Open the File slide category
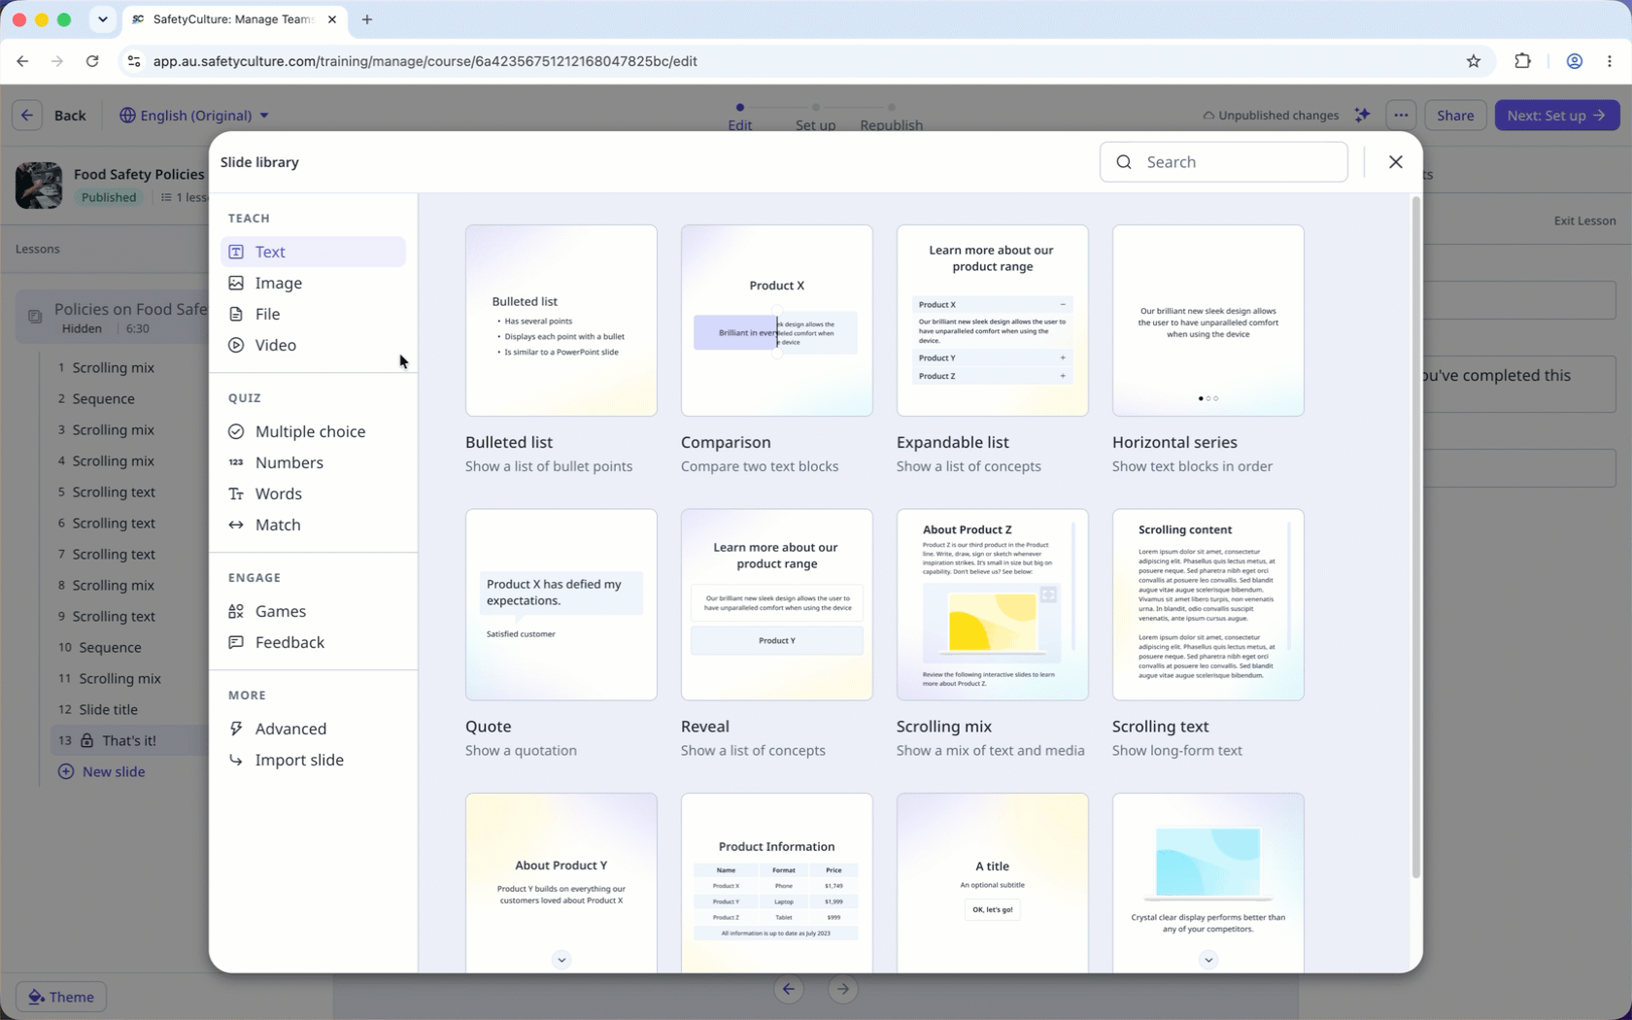This screenshot has height=1020, width=1632. tap(313, 314)
